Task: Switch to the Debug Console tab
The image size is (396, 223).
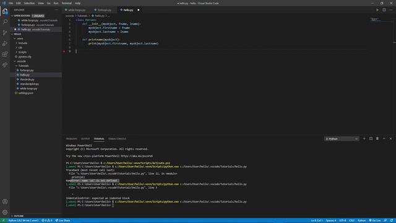Action: point(117,139)
